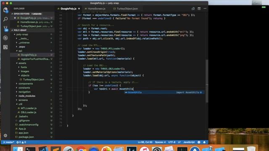The image size is (269, 151).
Task: Click the master branch indicator in status bar
Action: click(x=8, y=142)
